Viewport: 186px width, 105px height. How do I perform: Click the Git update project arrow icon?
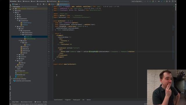pyautogui.click(x=162, y=1)
